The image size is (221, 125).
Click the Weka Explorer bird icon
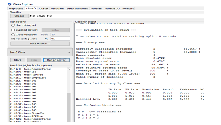click(10, 4)
